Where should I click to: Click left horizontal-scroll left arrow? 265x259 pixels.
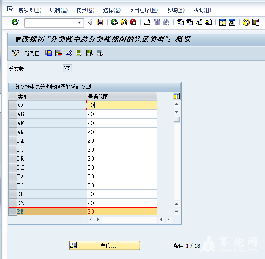[91, 220]
